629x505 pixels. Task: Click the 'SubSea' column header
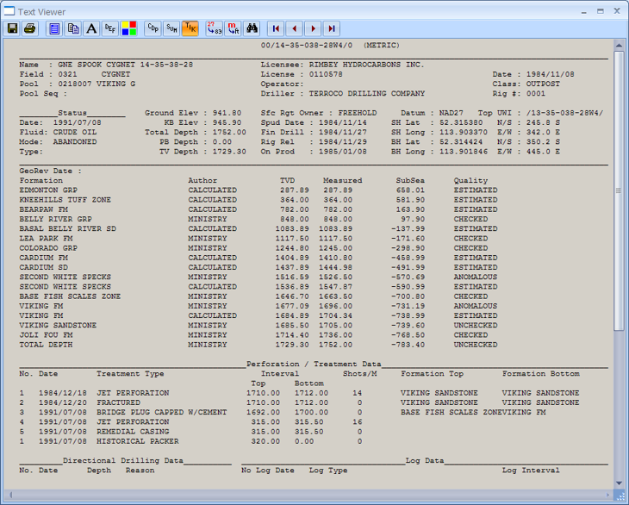(x=410, y=180)
